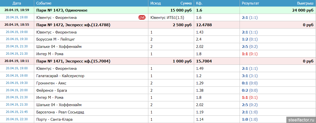Click the Выигрыш column header

pos(305,3)
